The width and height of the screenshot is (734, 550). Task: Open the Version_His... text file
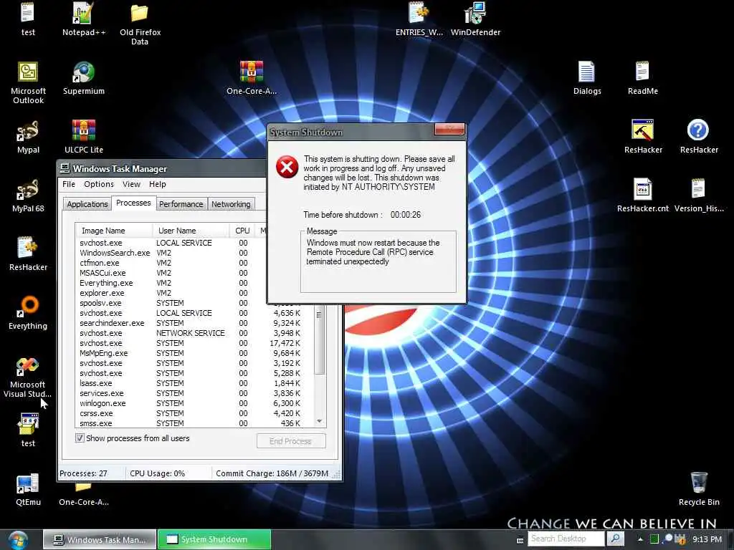click(x=698, y=196)
